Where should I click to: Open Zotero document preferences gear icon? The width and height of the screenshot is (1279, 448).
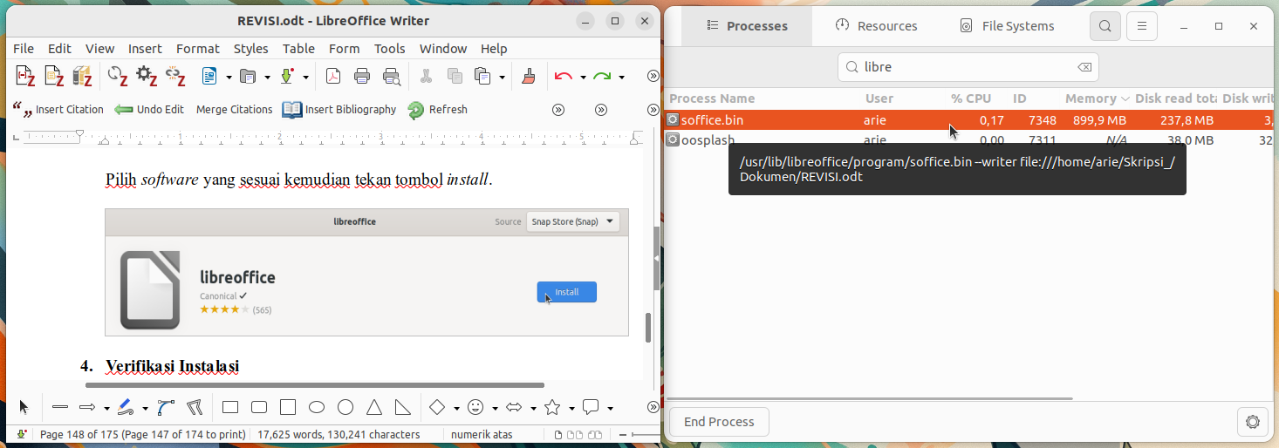click(x=147, y=77)
